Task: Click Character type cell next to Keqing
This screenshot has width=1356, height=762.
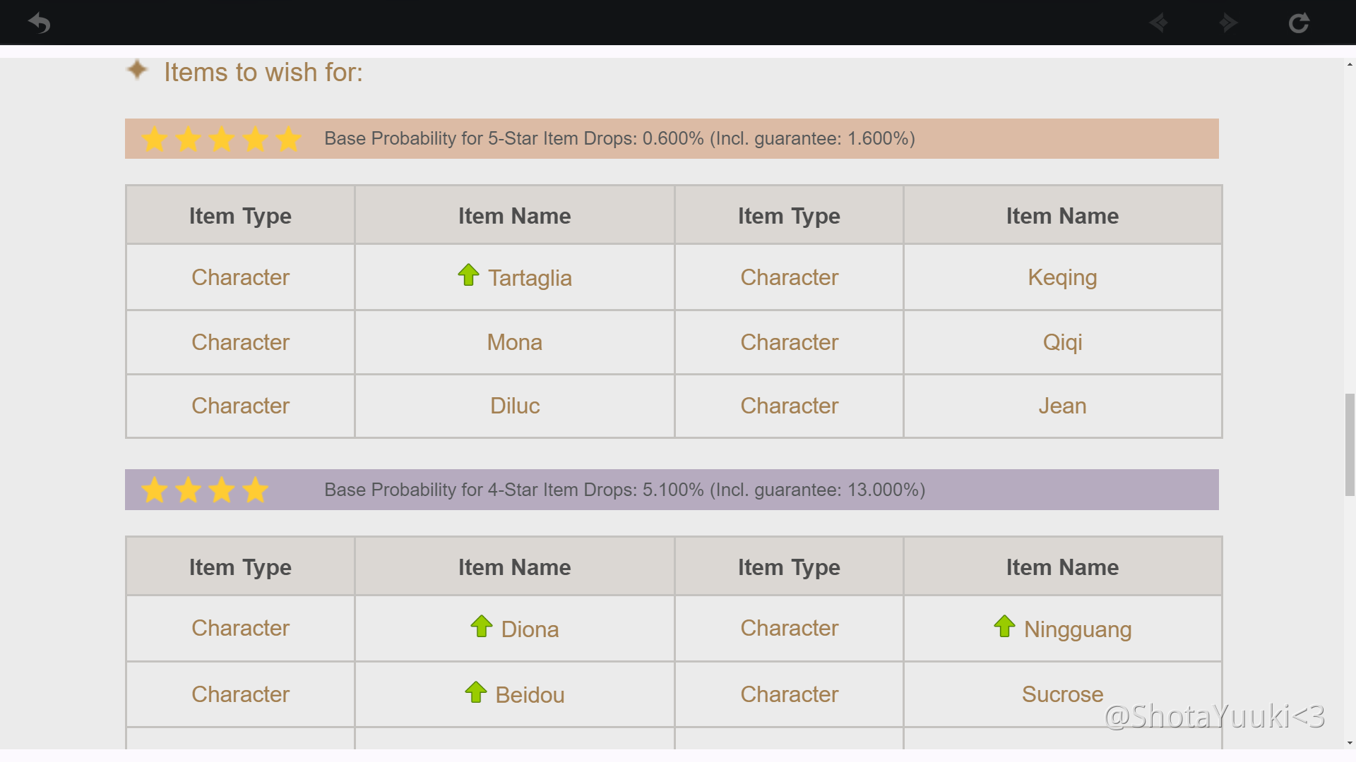Action: [789, 277]
